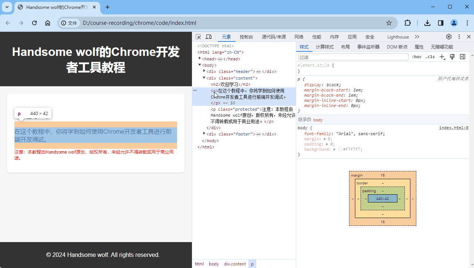
Task: Click the styles filter input field
Action: pos(353,57)
